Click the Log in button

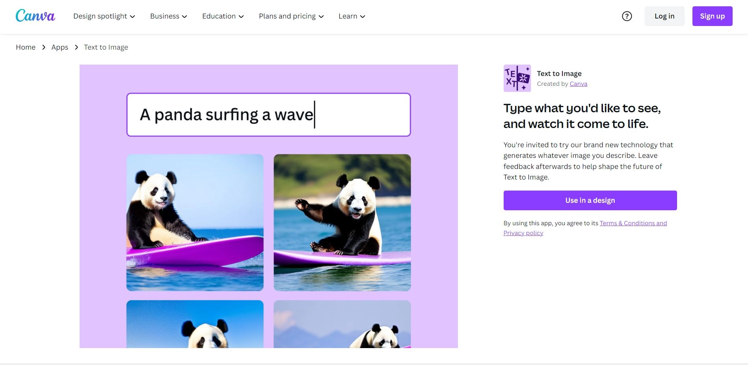pyautogui.click(x=664, y=16)
